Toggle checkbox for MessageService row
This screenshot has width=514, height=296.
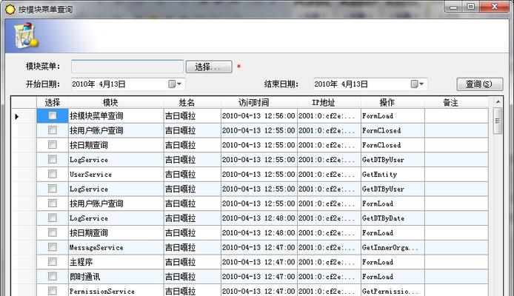tap(53, 247)
